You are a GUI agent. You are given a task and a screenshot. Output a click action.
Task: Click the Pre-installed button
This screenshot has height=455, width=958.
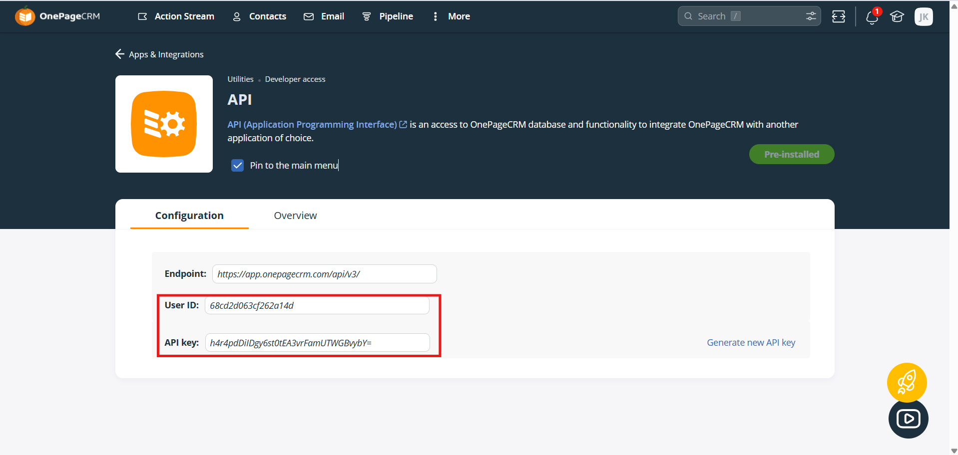(792, 154)
